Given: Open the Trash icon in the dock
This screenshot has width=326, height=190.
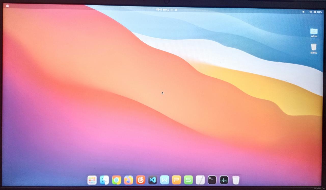Looking at the screenshot, I should click(236, 180).
